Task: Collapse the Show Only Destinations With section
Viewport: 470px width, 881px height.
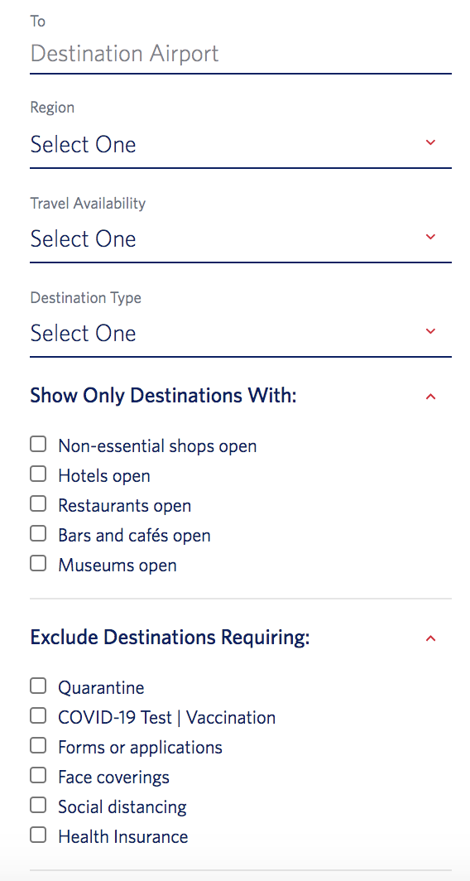Action: (430, 397)
